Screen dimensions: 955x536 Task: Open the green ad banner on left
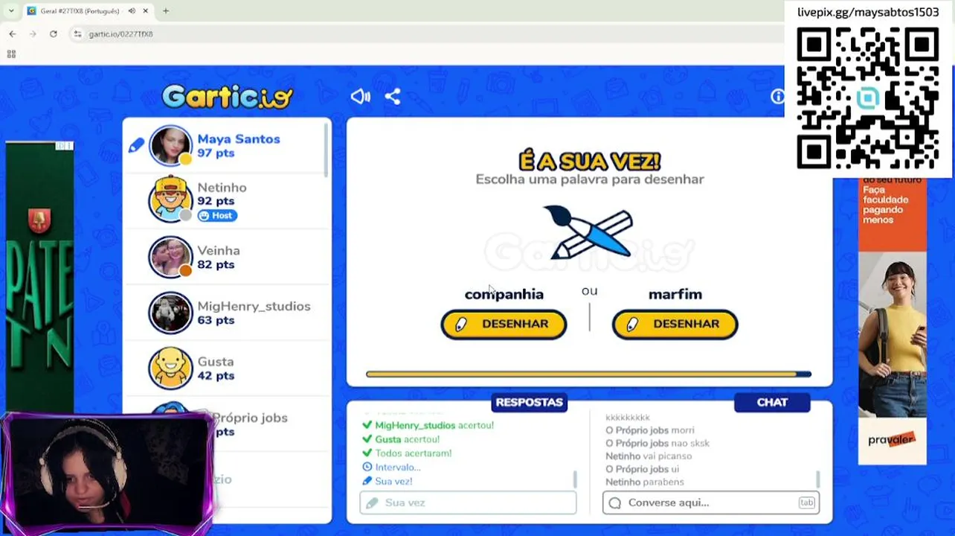(x=39, y=275)
